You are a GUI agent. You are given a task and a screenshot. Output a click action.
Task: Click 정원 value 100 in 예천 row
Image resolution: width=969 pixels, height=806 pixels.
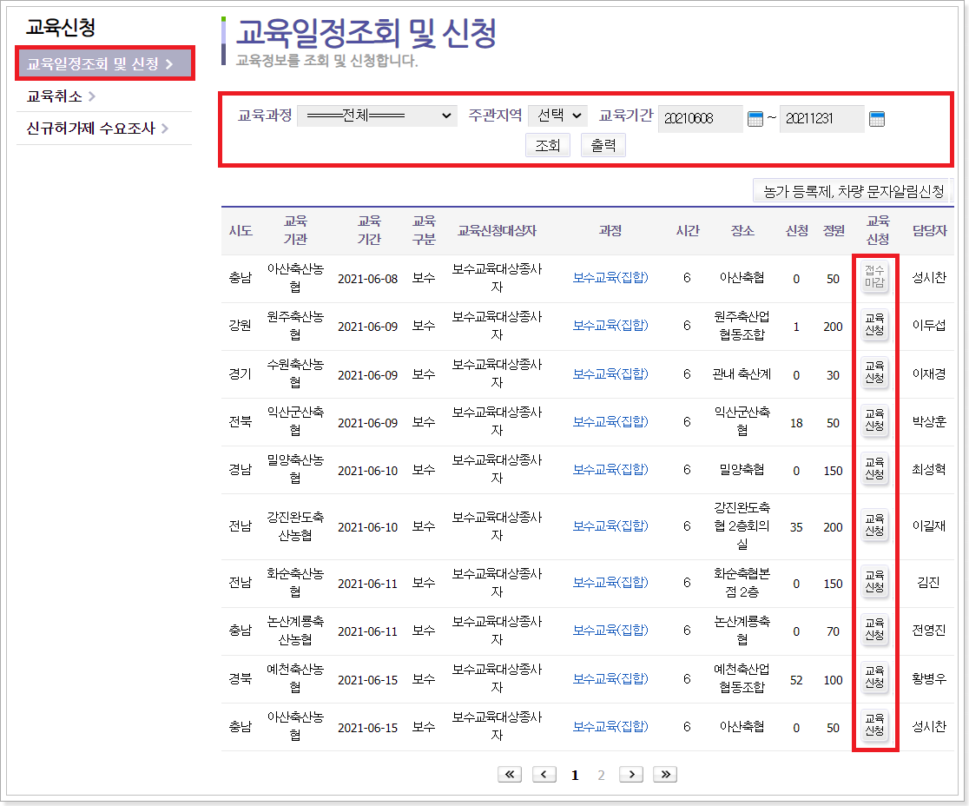833,680
